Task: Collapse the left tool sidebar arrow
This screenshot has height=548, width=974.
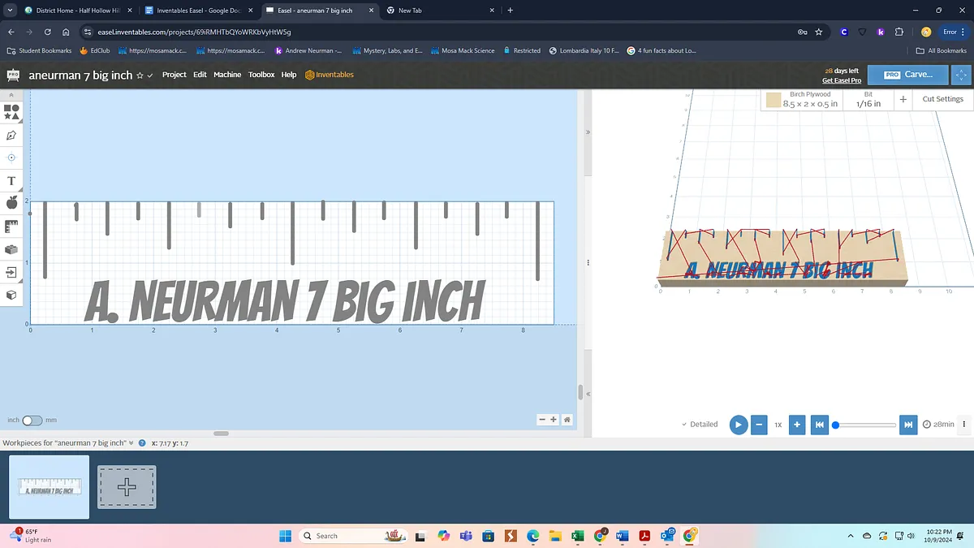Action: tap(11, 95)
